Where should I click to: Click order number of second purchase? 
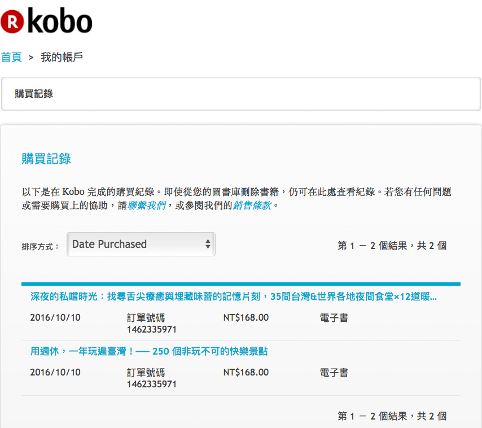(151, 384)
